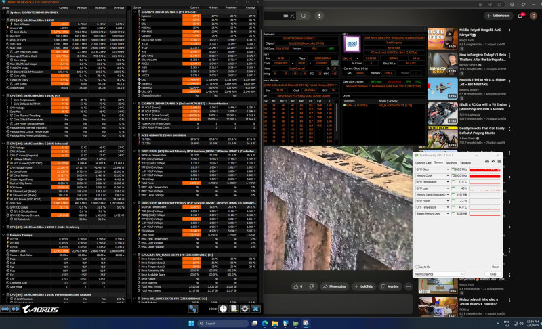Screen dimensions: 542x329
Task: Open the GPU Clock sensor dropdown
Action: (447, 169)
